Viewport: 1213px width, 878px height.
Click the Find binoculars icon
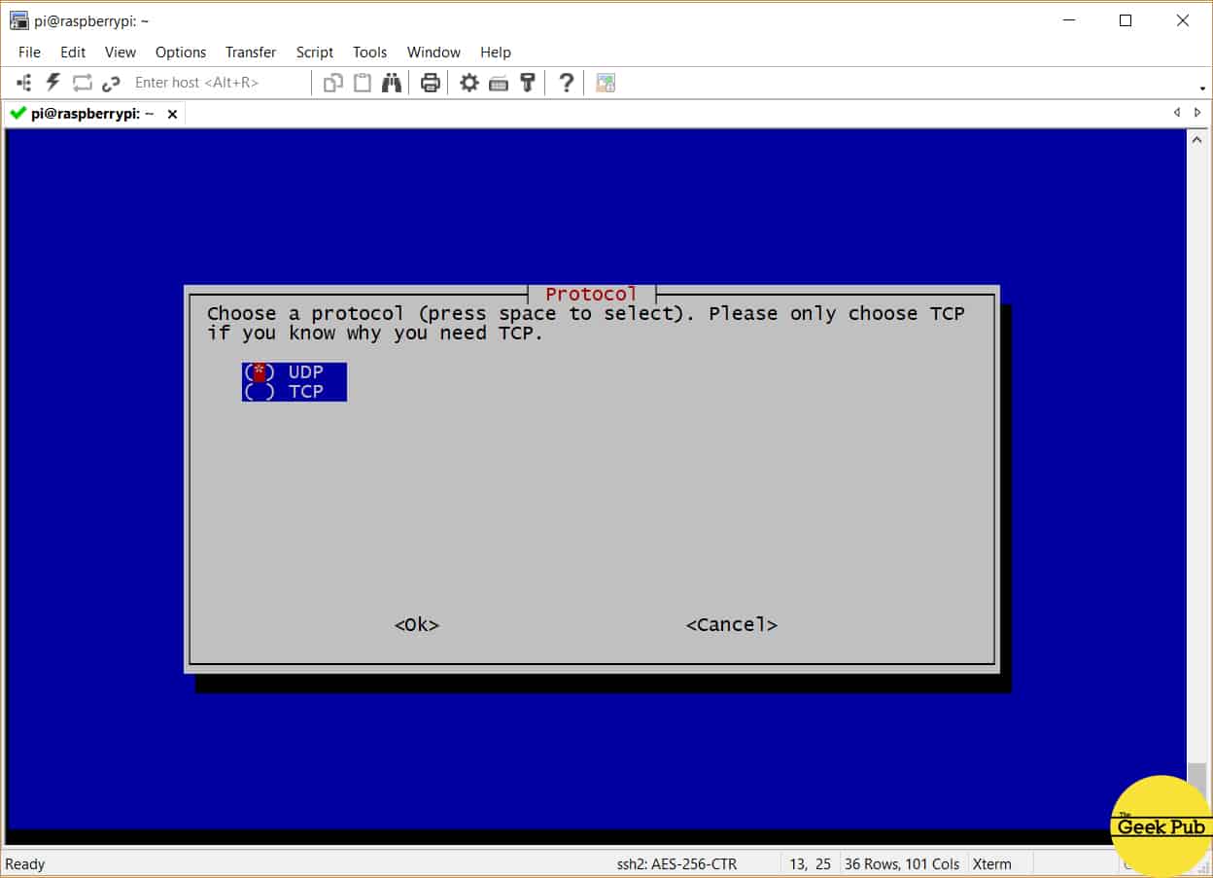pyautogui.click(x=392, y=83)
